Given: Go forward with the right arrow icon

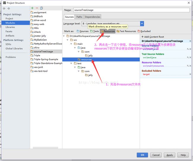Looking at the screenshot, I should coord(9,9).
